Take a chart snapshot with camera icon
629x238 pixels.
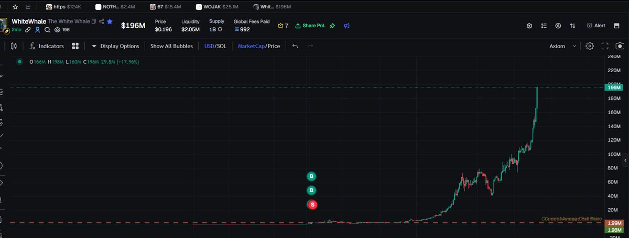point(620,46)
